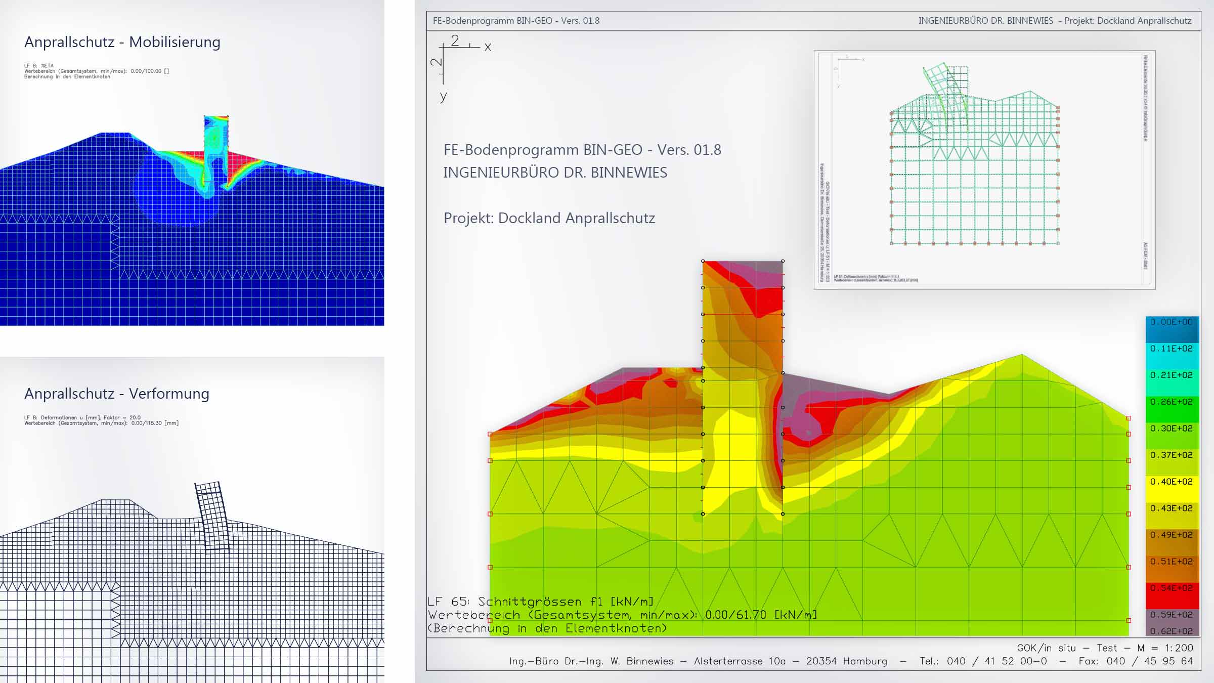This screenshot has height=683, width=1214.
Task: Click the 0.62E+02 legend entry
Action: click(1172, 631)
